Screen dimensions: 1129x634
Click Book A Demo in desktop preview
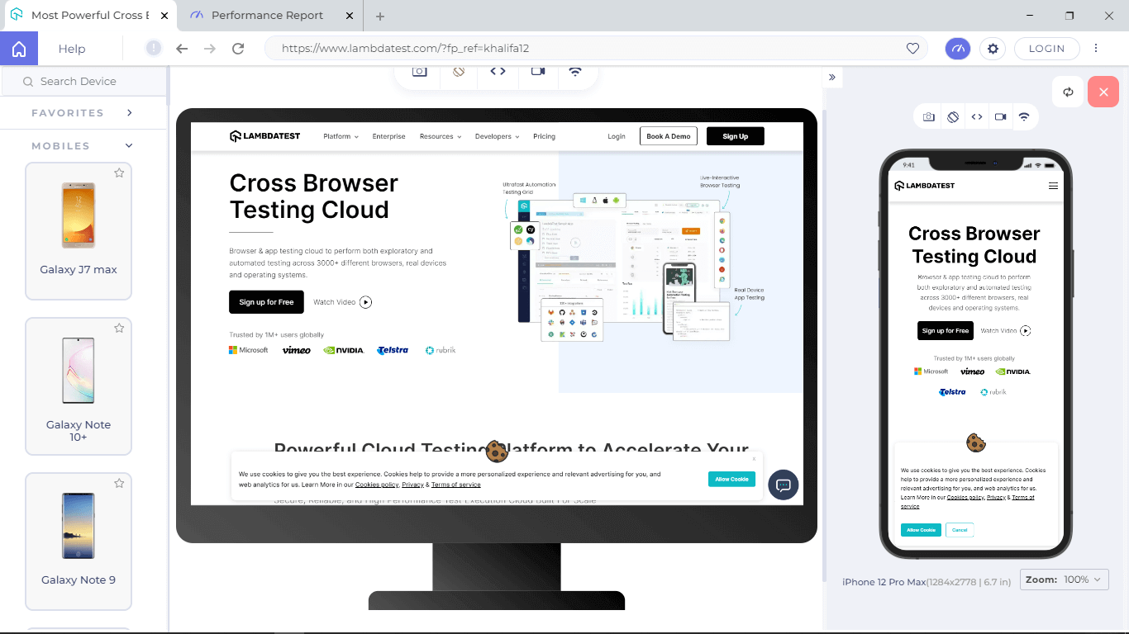point(669,136)
